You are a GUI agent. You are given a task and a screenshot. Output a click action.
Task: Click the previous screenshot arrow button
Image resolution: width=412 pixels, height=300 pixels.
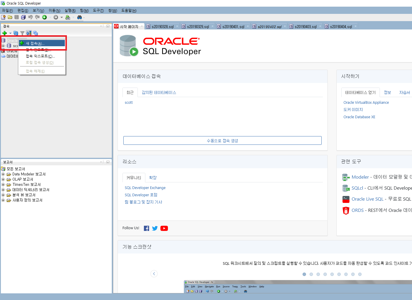154,274
